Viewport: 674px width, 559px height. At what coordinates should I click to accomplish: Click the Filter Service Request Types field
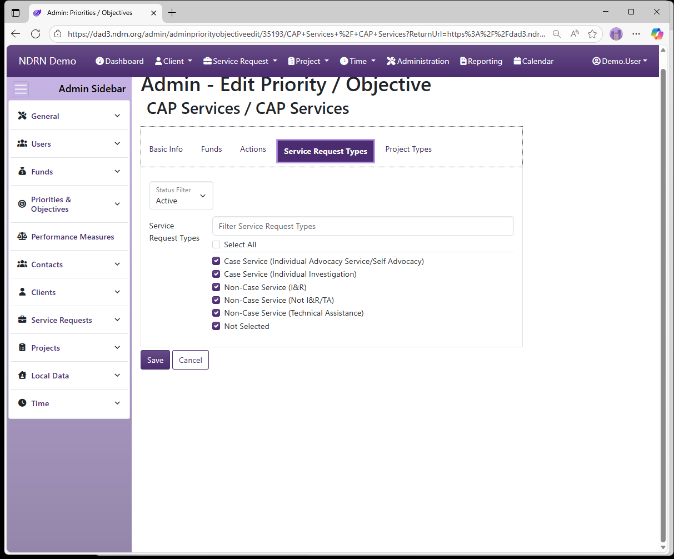[x=363, y=226]
